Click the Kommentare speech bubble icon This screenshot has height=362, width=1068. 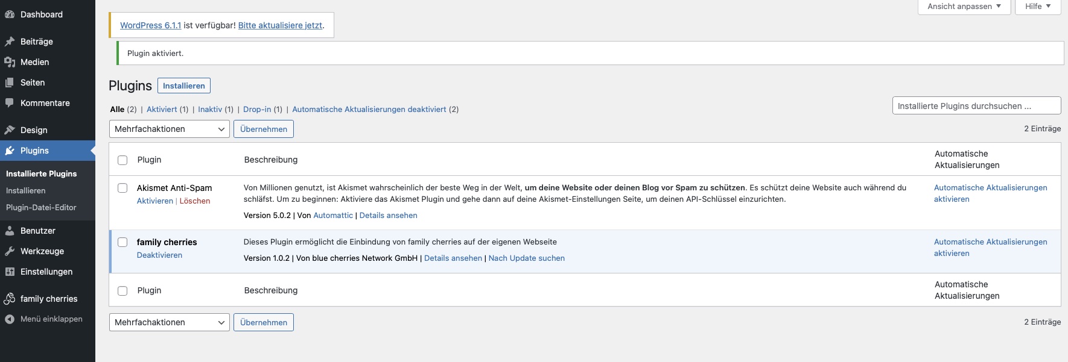point(10,103)
